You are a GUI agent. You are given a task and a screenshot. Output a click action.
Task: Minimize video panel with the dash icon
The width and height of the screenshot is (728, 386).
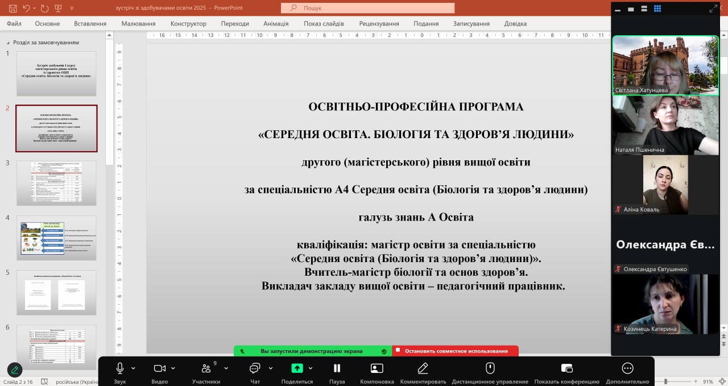pyautogui.click(x=618, y=9)
